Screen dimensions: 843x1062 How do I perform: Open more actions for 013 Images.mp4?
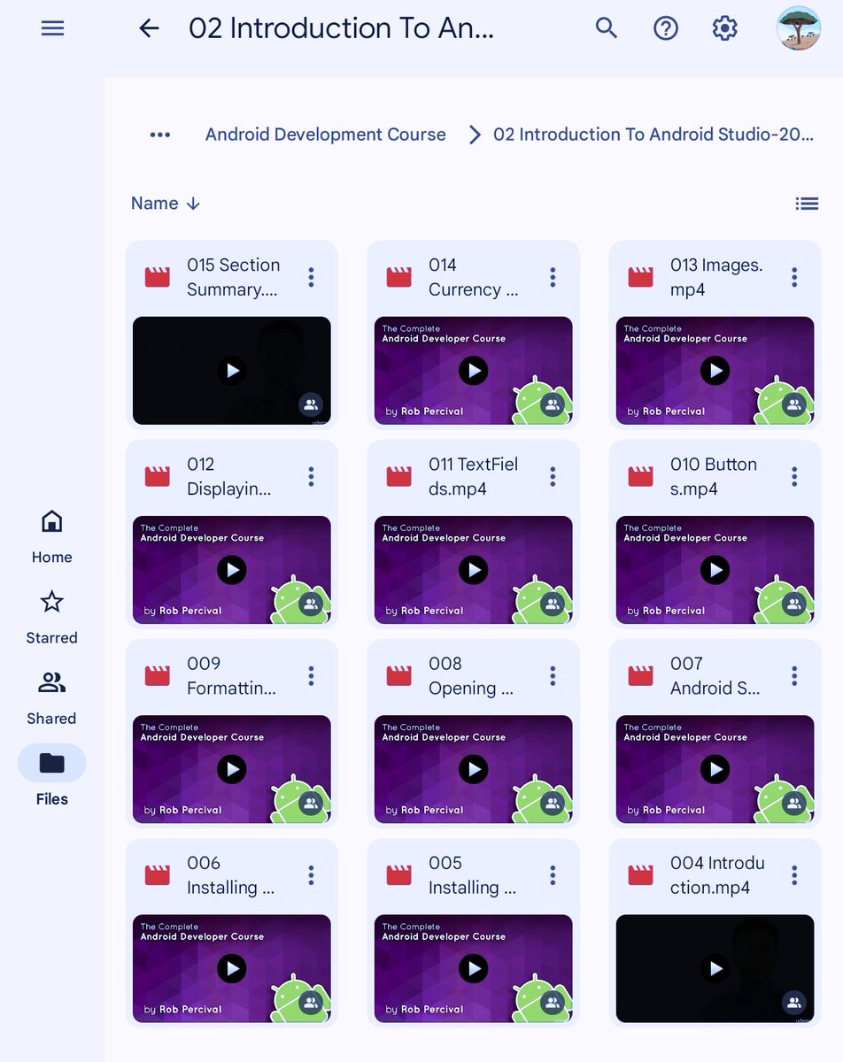[794, 277]
